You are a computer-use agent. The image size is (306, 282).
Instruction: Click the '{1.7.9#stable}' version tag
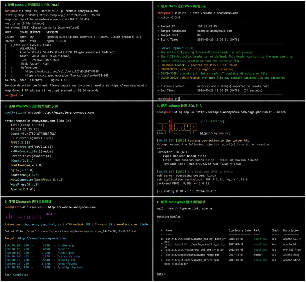(212, 121)
